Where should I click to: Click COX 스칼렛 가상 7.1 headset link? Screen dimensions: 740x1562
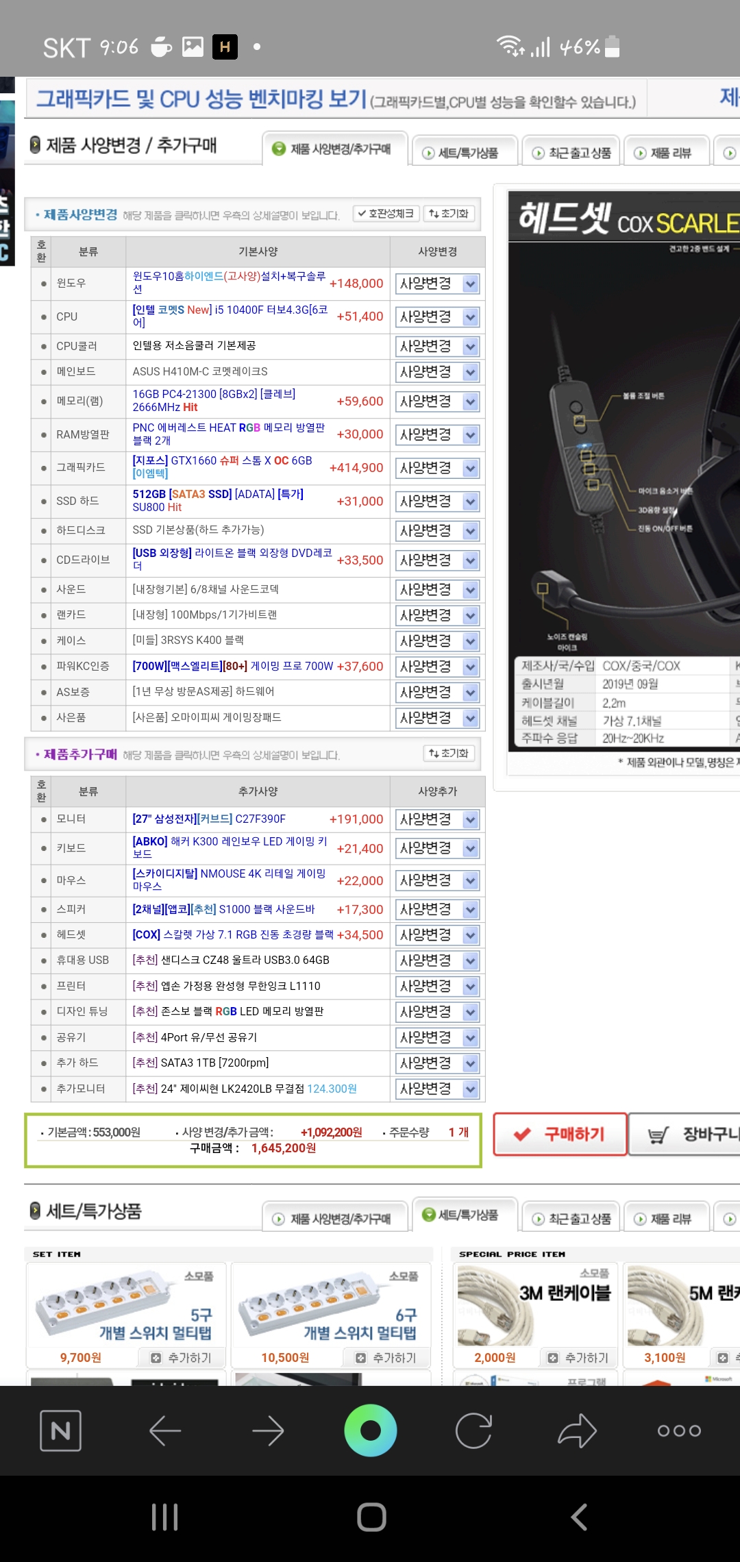pos(233,934)
